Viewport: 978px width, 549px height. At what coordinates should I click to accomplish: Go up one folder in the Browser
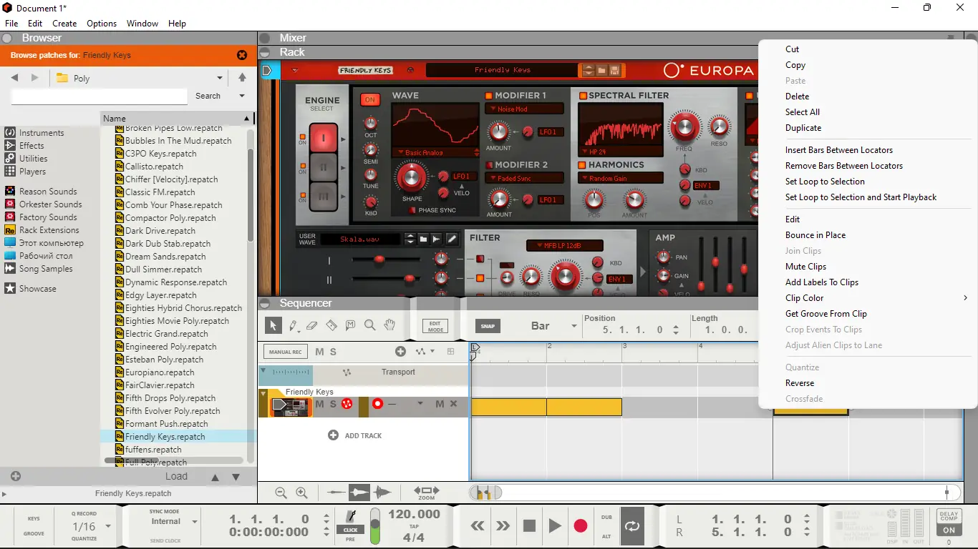pyautogui.click(x=242, y=78)
